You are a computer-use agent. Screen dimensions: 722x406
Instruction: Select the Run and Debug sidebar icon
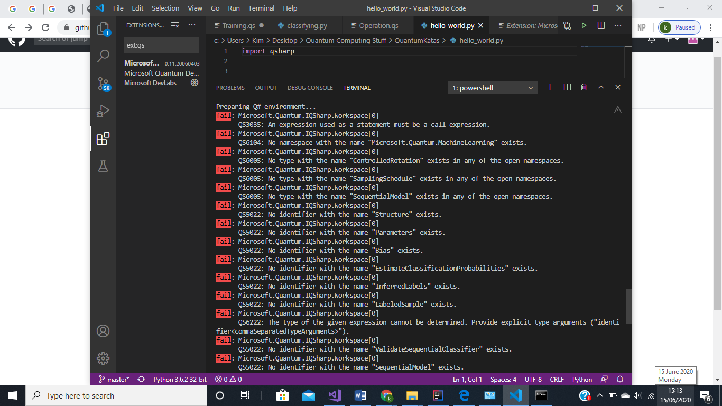tap(103, 111)
